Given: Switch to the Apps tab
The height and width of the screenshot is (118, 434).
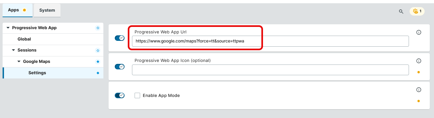Looking at the screenshot, I should (17, 10).
